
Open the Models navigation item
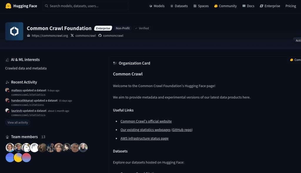pos(157,6)
